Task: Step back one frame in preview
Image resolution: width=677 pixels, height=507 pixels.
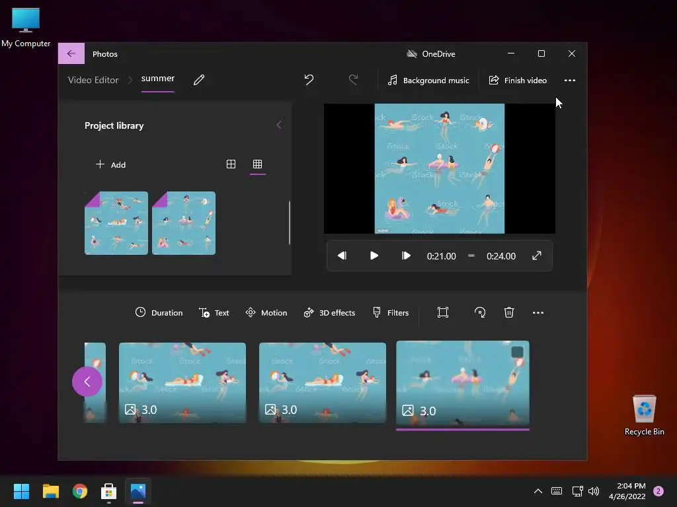Action: click(342, 255)
